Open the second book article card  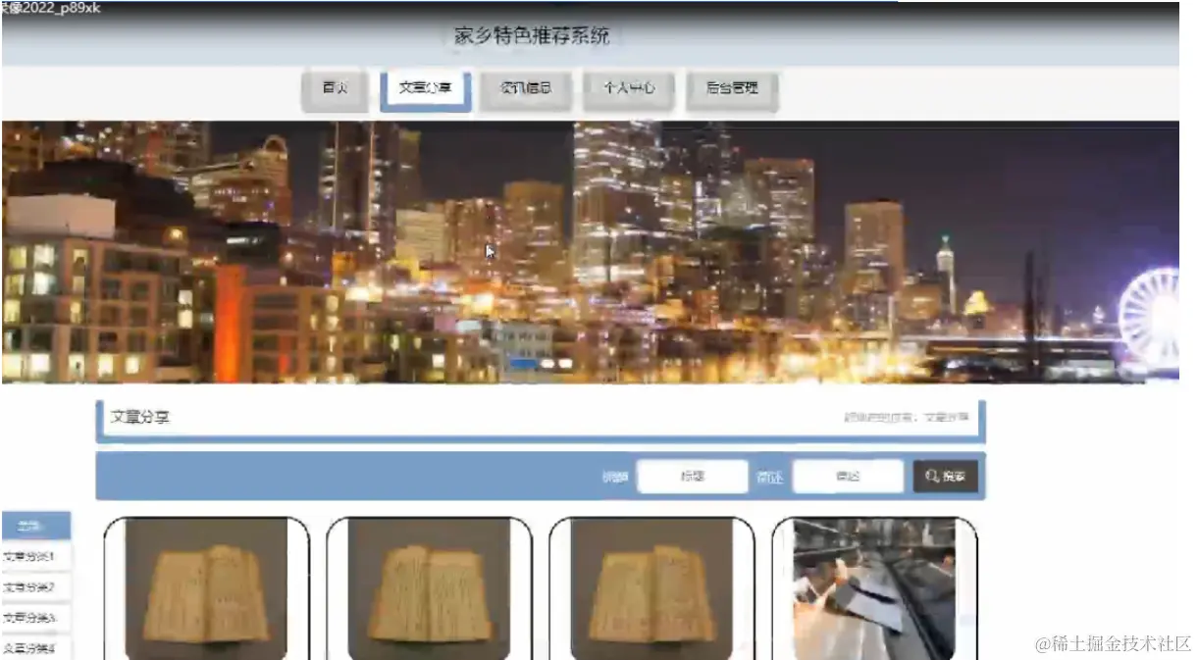[x=429, y=588]
